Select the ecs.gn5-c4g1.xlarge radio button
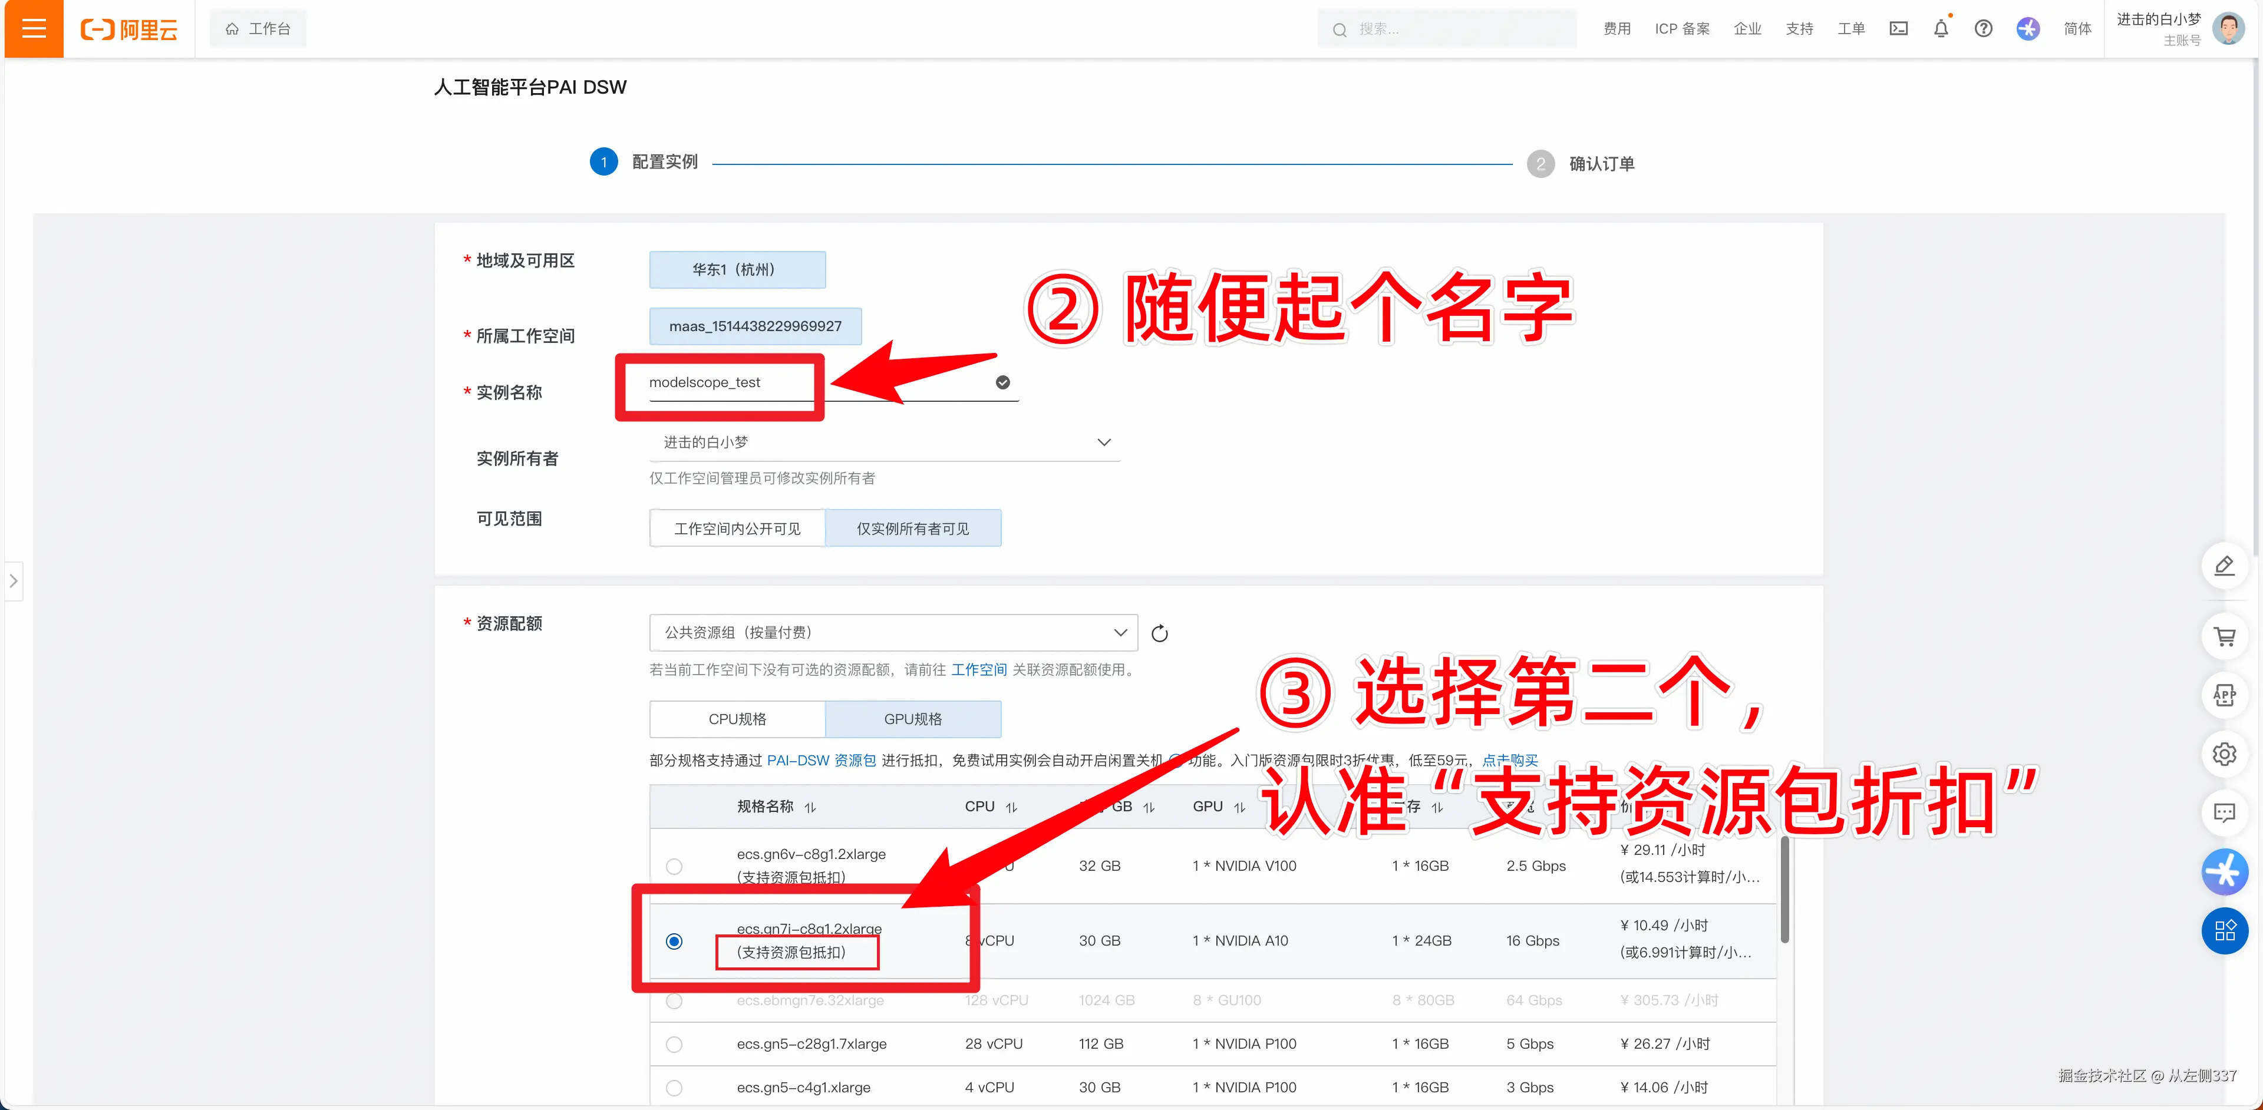The image size is (2263, 1110). (674, 1087)
